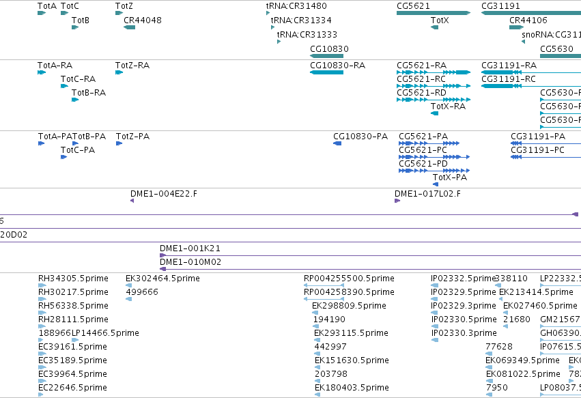Click the CR44106 gene glyph
This screenshot has height=398, width=581.
pyautogui.click(x=517, y=27)
